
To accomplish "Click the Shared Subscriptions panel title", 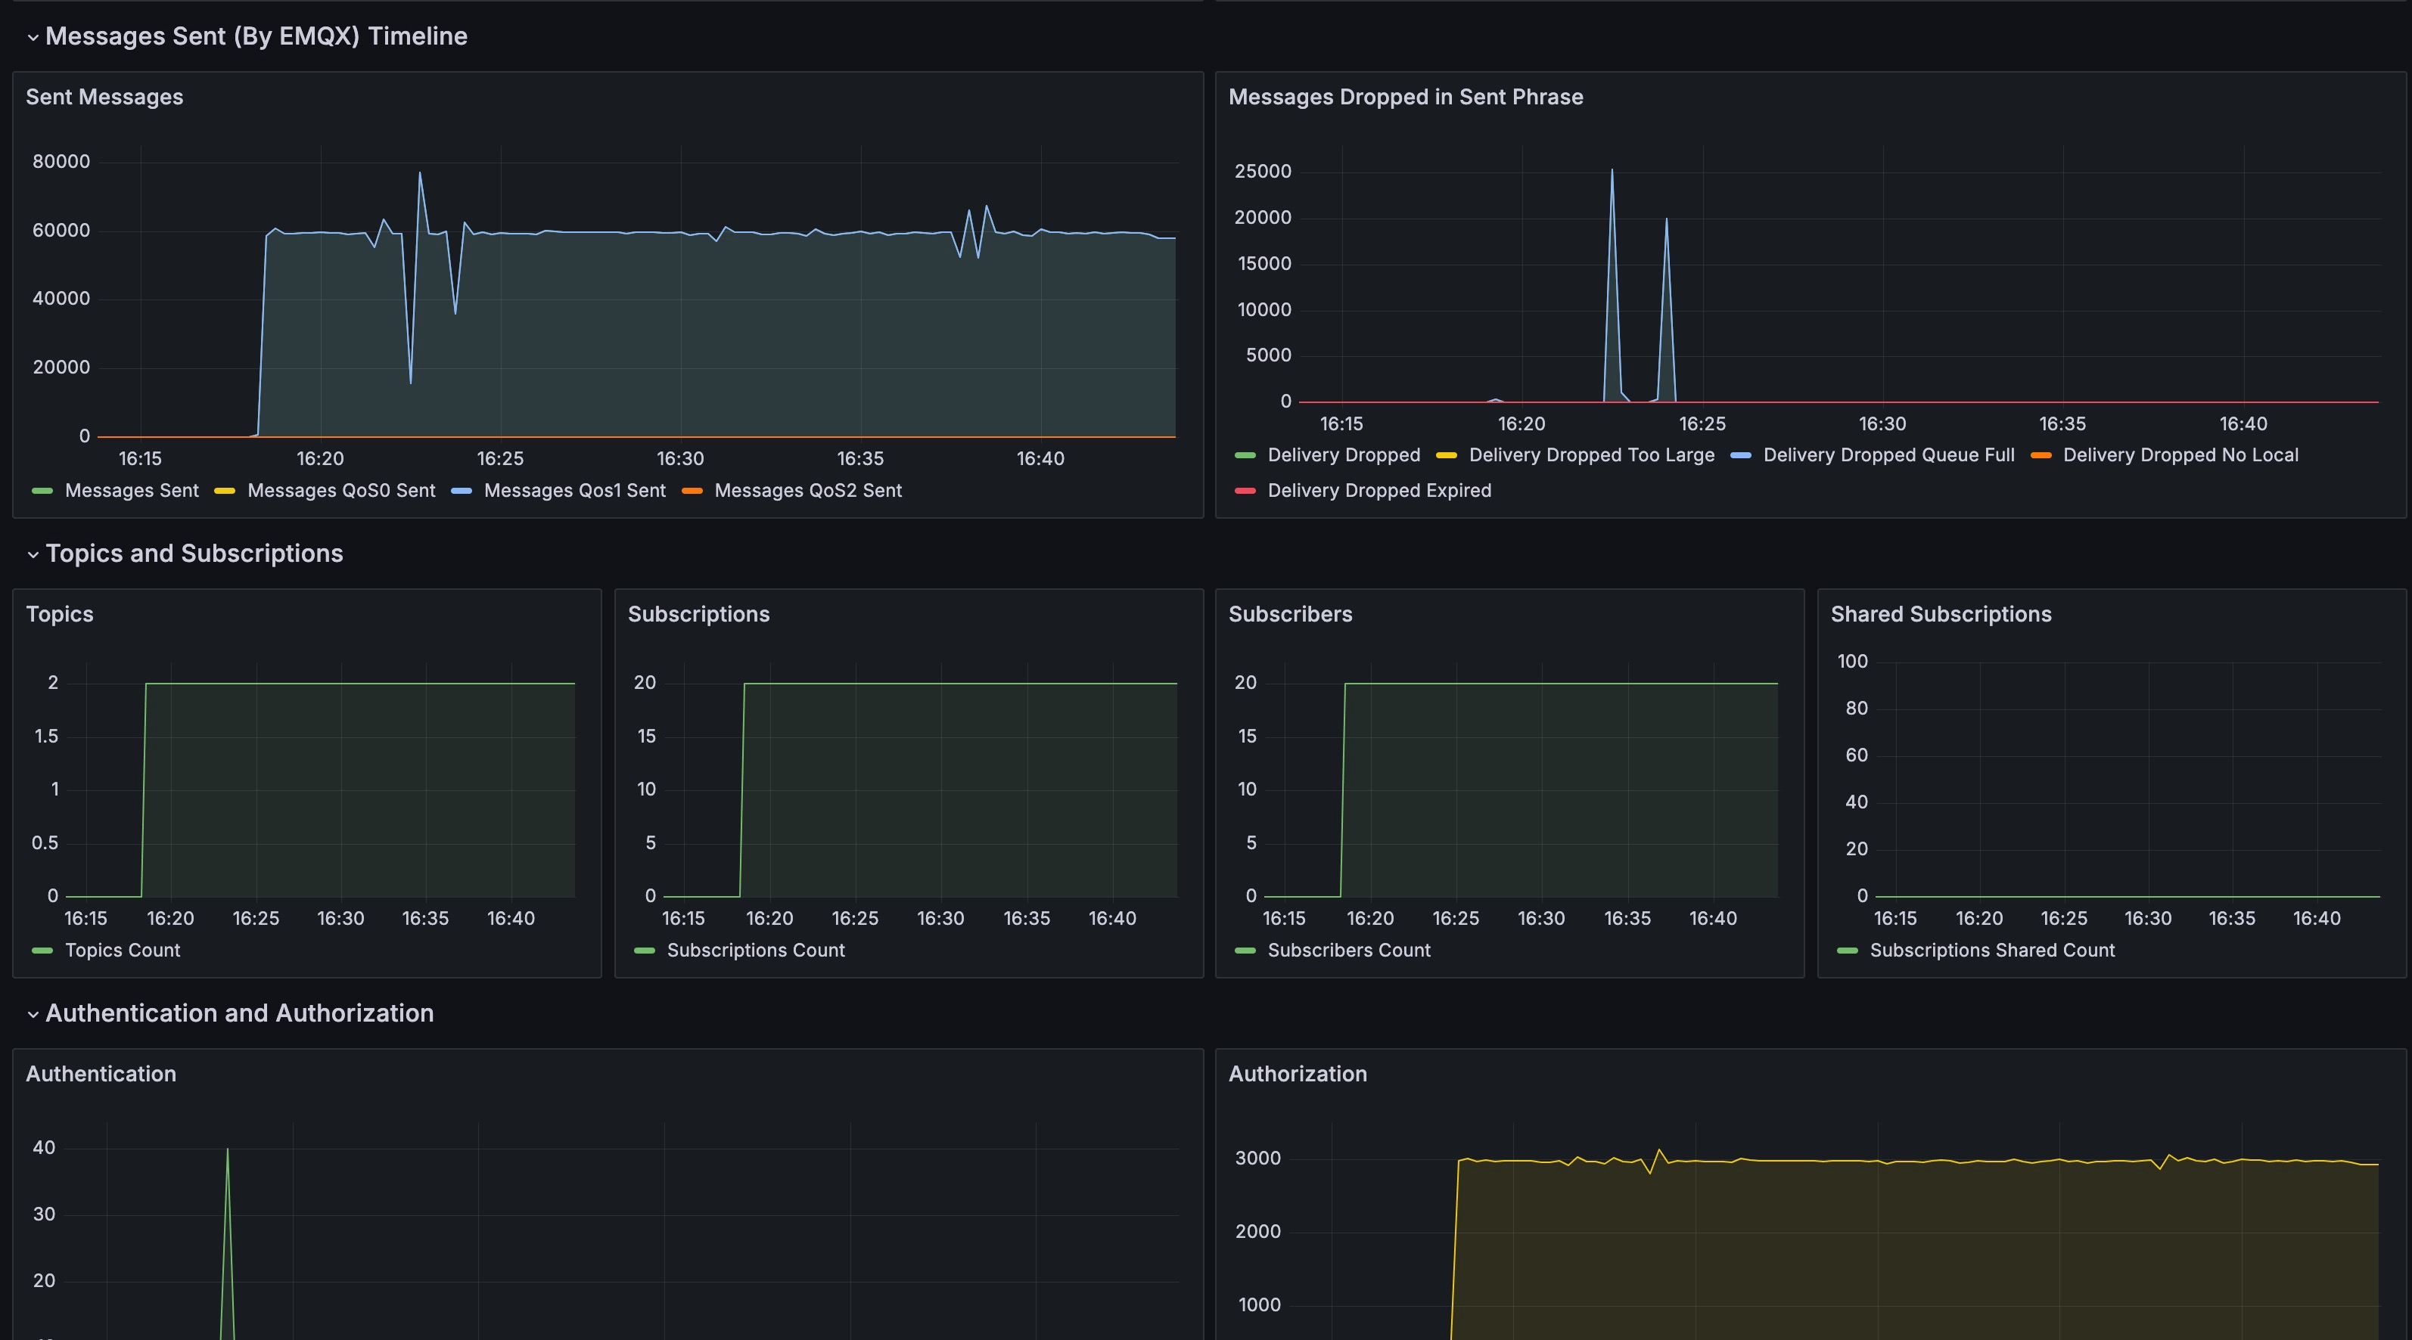I will click(1940, 614).
